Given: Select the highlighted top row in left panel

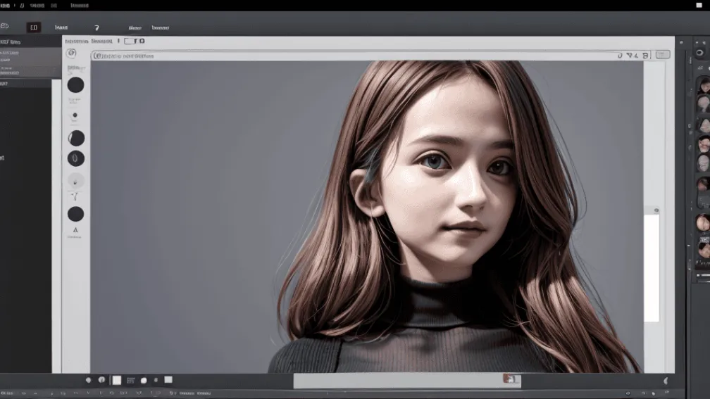Looking at the screenshot, I should pos(30,53).
